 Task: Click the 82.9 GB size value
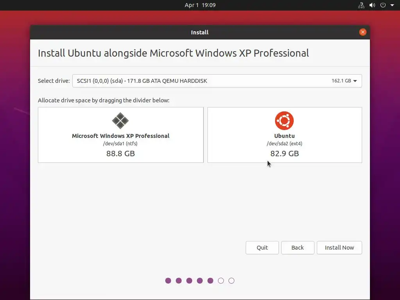click(x=285, y=154)
